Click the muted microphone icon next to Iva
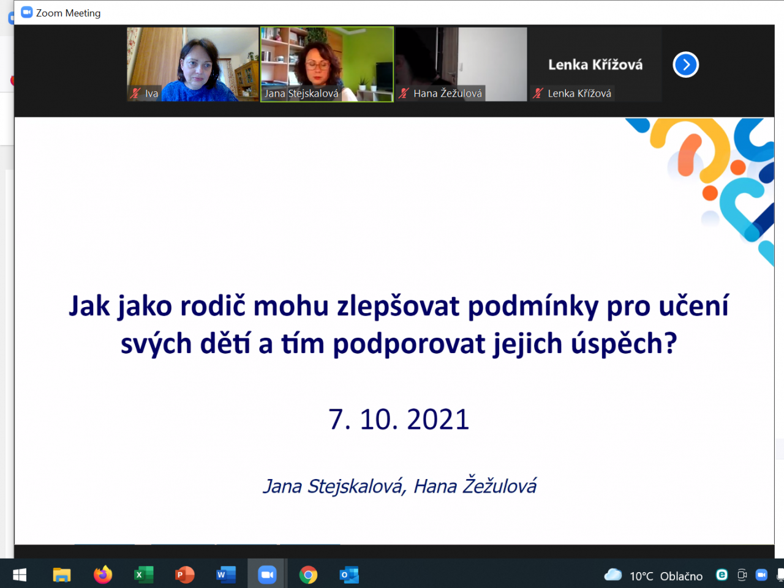Viewport: 784px width, 588px height. pyautogui.click(x=135, y=94)
